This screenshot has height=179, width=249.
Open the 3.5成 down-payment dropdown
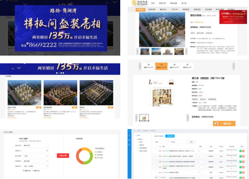point(36,156)
